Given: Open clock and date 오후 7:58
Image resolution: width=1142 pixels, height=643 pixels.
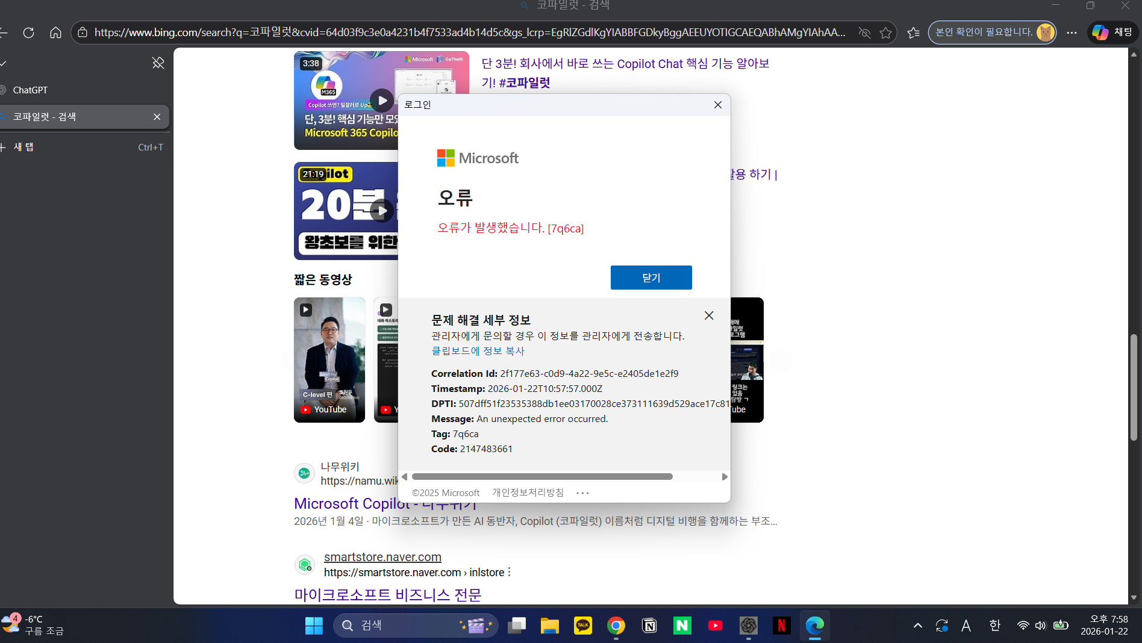Looking at the screenshot, I should coord(1104,626).
